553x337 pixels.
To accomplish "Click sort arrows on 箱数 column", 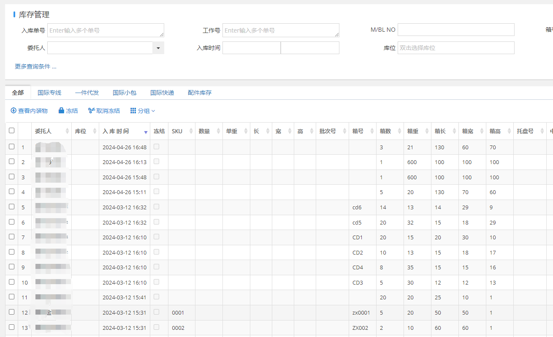I will (399, 132).
